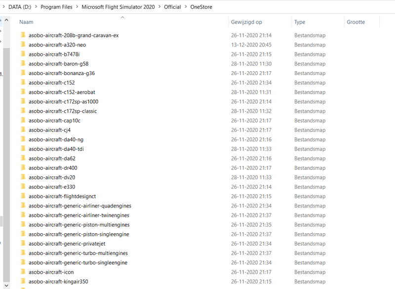Click folder icon of asobo-aircraft-c152-aerobat
This screenshot has height=289, width=395.
tap(23, 92)
